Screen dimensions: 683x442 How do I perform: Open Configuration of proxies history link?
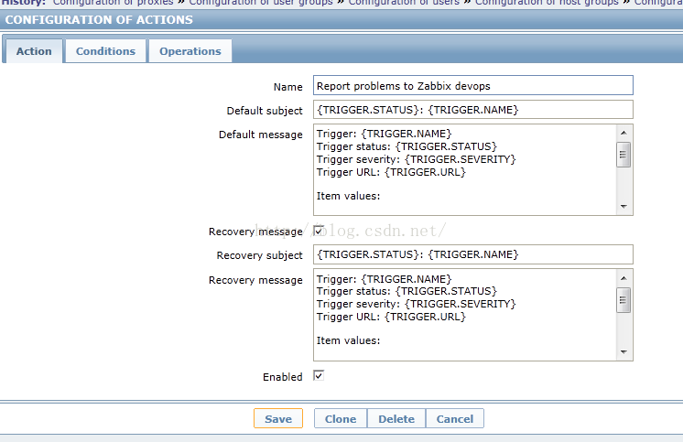114,3
